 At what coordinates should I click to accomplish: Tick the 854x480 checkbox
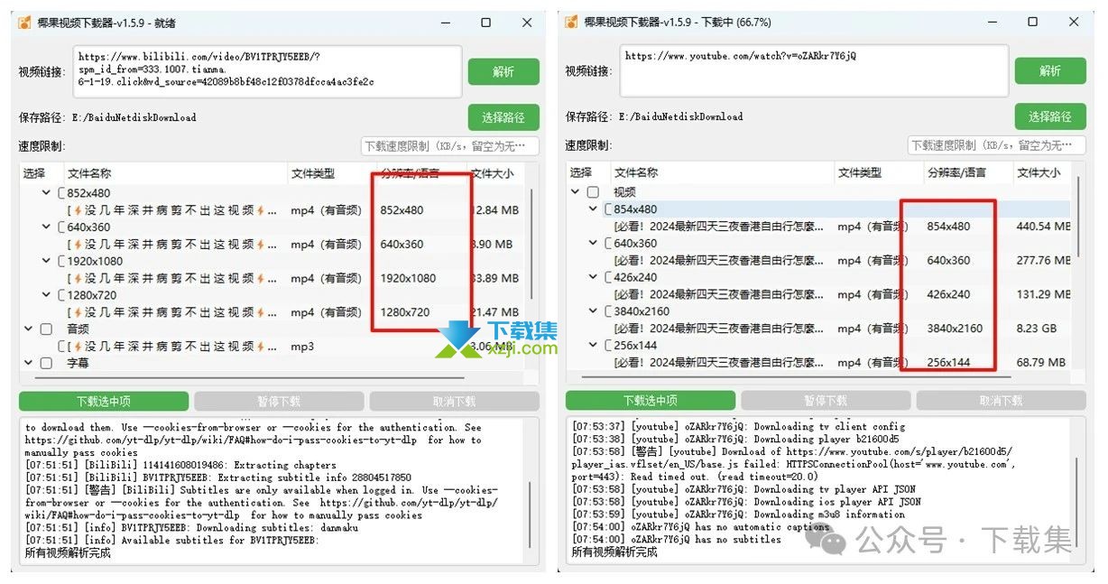[x=610, y=209]
